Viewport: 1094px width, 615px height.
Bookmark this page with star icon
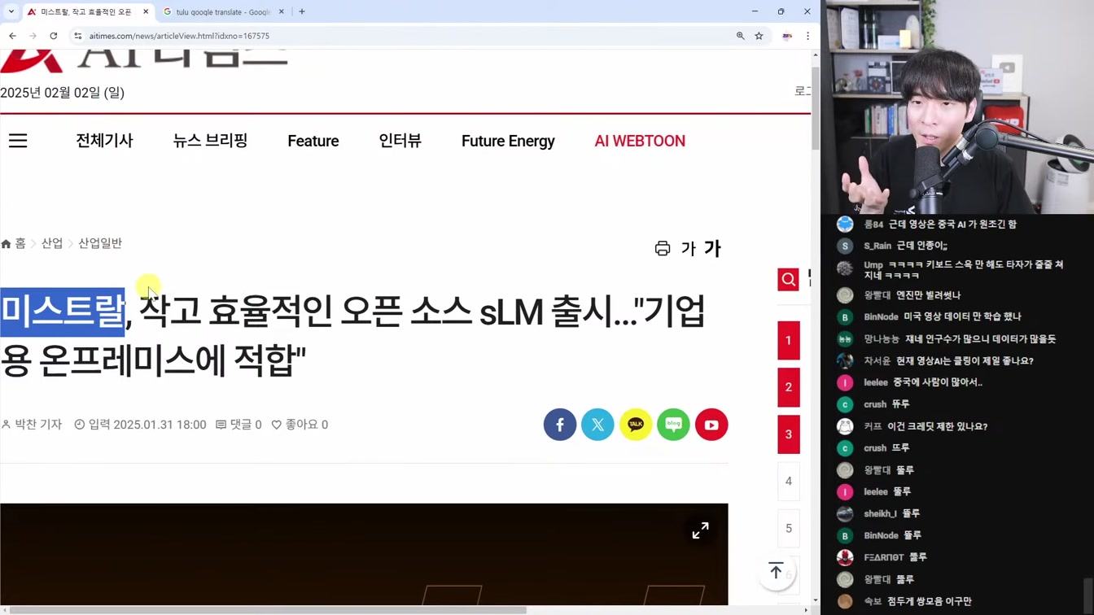[759, 36]
